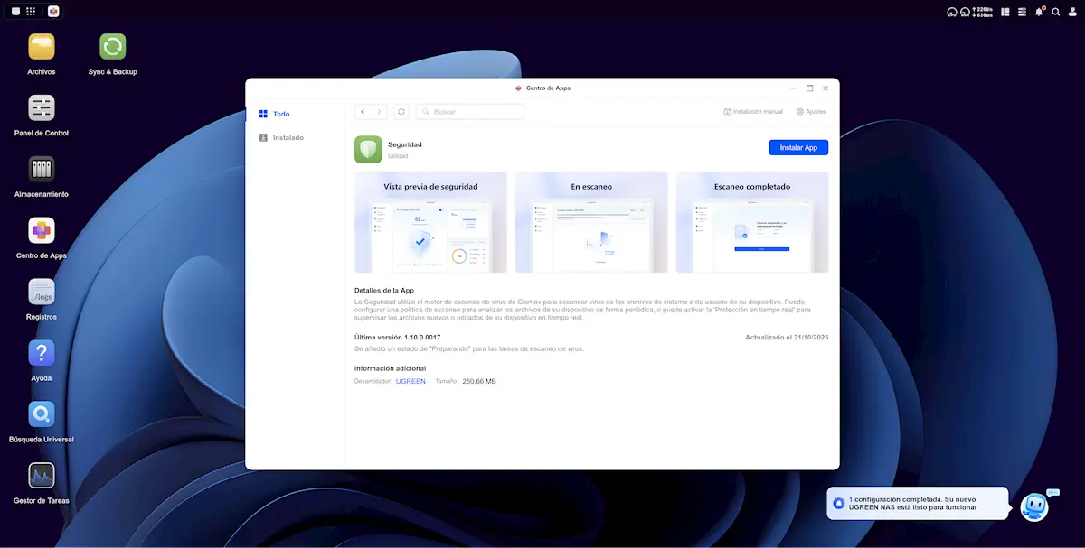Open Registros logs icon

tap(42, 293)
